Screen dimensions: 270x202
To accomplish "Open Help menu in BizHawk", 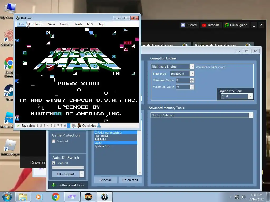I will click(x=101, y=24).
